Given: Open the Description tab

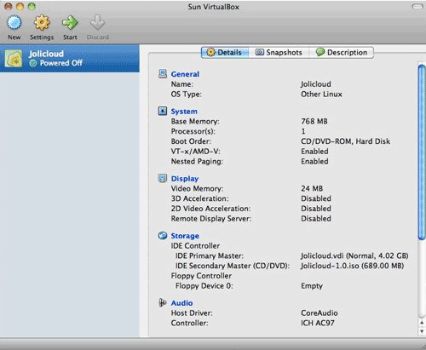Looking at the screenshot, I should [x=342, y=53].
